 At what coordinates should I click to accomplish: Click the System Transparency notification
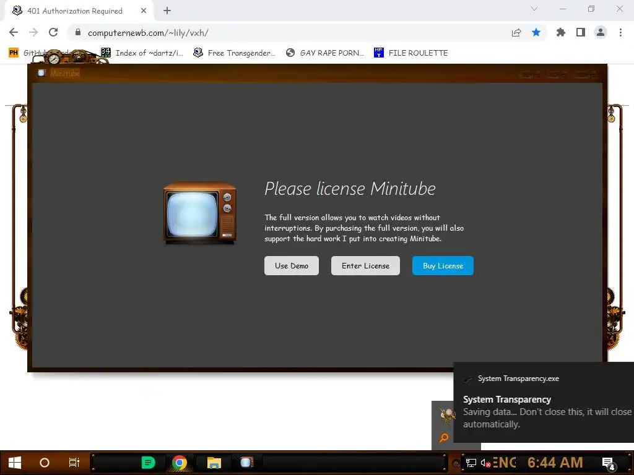point(544,402)
